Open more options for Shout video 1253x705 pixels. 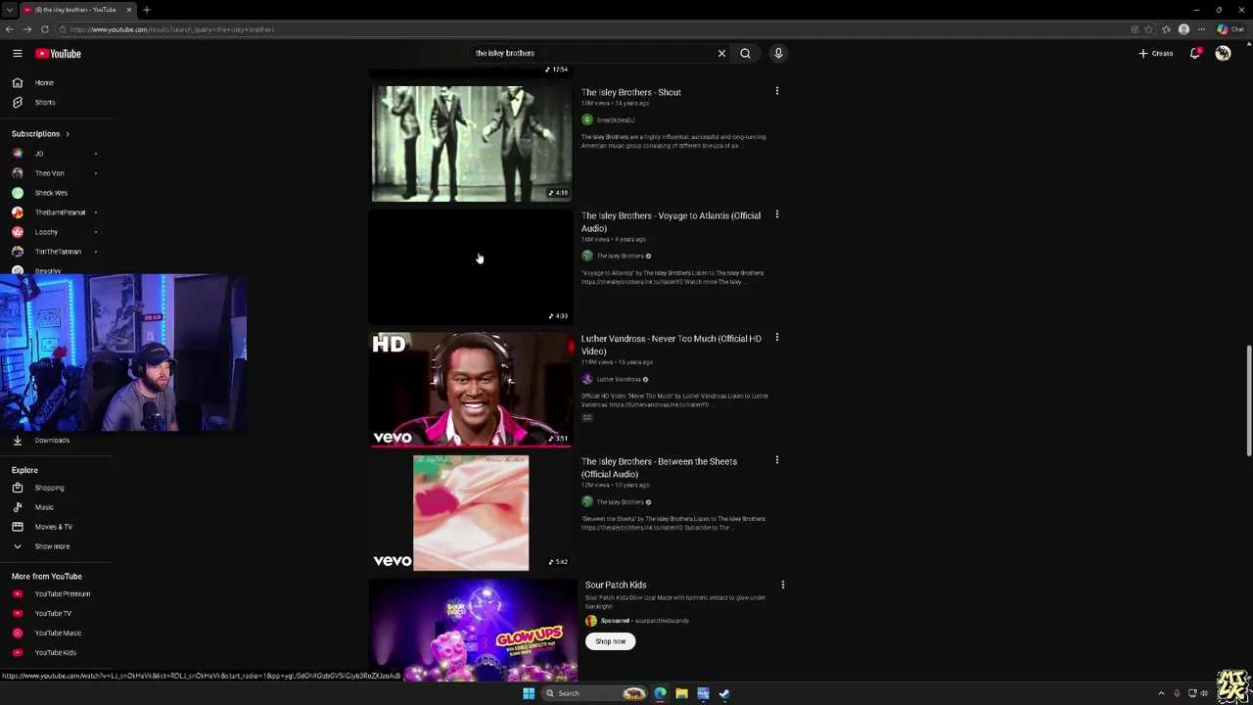(x=777, y=91)
